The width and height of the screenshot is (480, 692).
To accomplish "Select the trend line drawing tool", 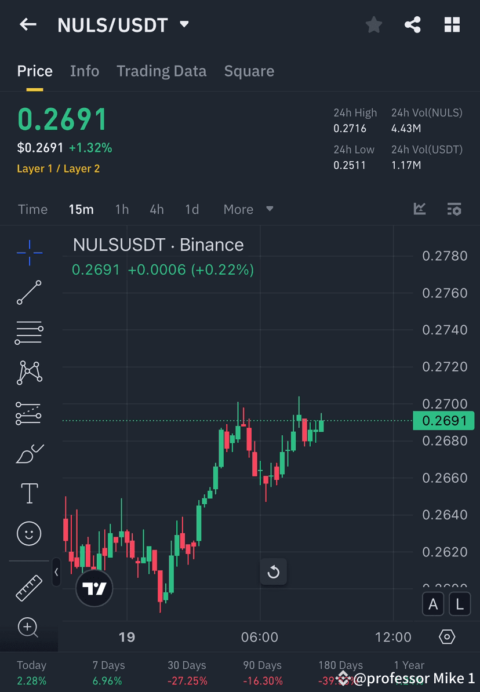I will tap(29, 293).
